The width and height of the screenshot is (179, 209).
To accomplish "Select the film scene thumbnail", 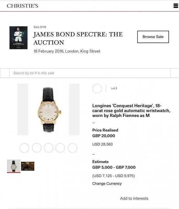I will pos(28,166).
